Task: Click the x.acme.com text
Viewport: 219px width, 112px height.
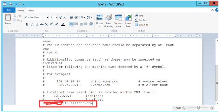Action: coord(100,85)
